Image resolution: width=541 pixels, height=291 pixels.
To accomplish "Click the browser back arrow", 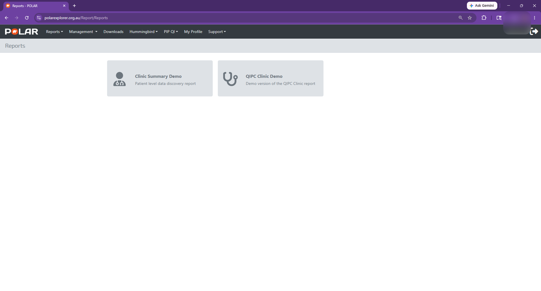I will coord(6,18).
